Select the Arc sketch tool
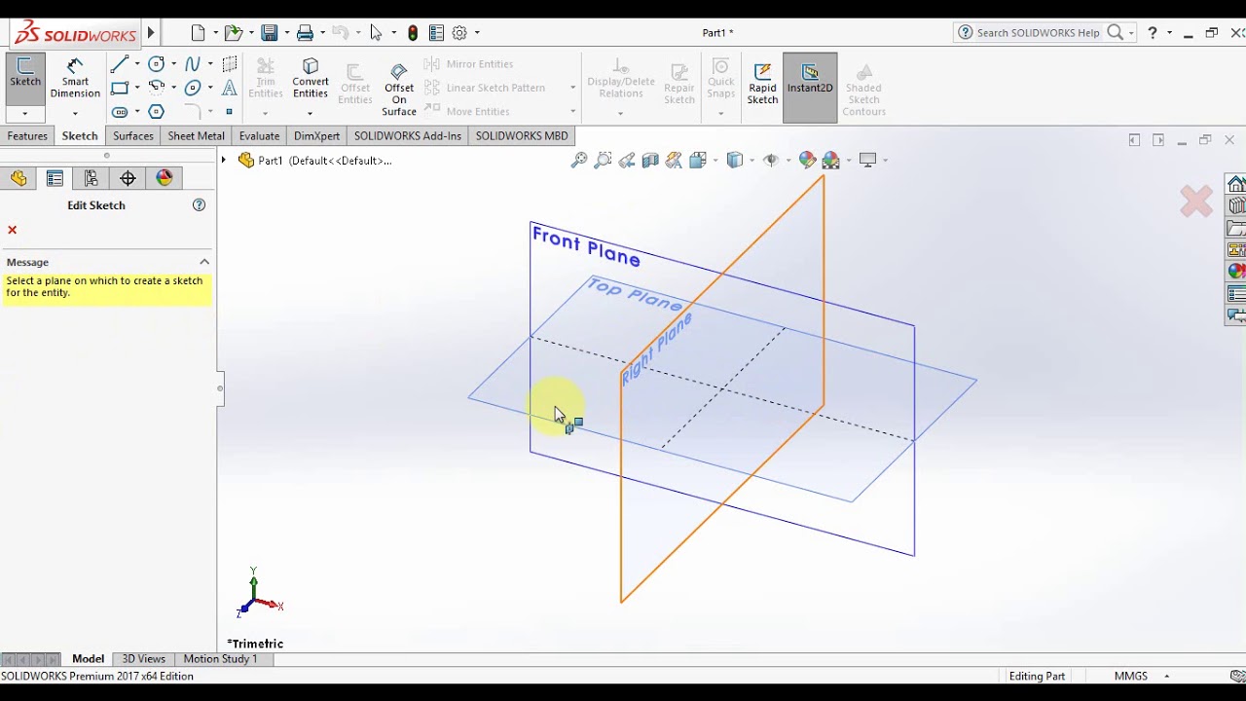 pyautogui.click(x=157, y=88)
